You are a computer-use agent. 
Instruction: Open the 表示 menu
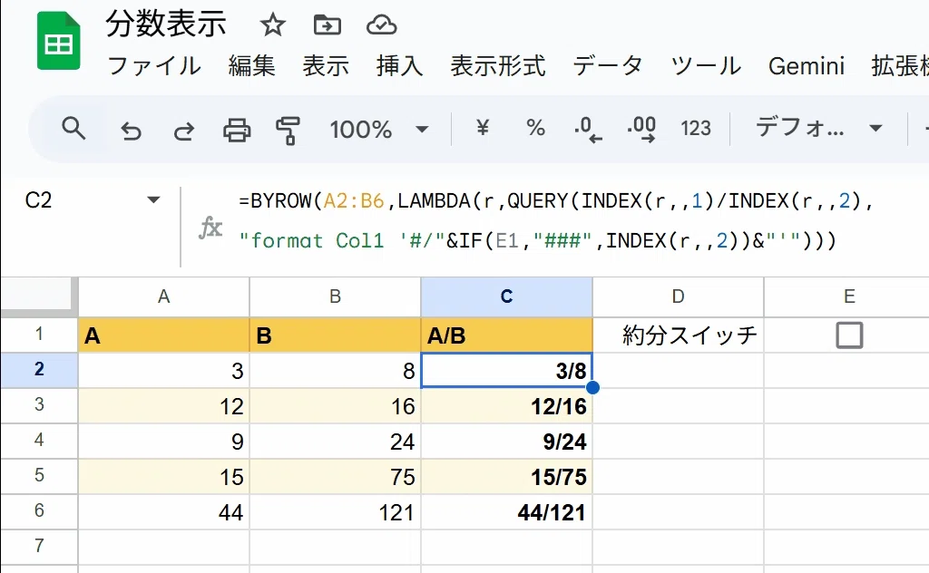326,65
